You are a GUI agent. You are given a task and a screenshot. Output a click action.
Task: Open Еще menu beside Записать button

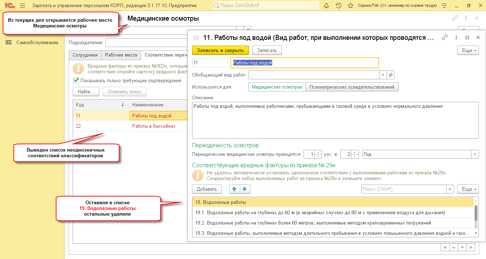point(468,50)
